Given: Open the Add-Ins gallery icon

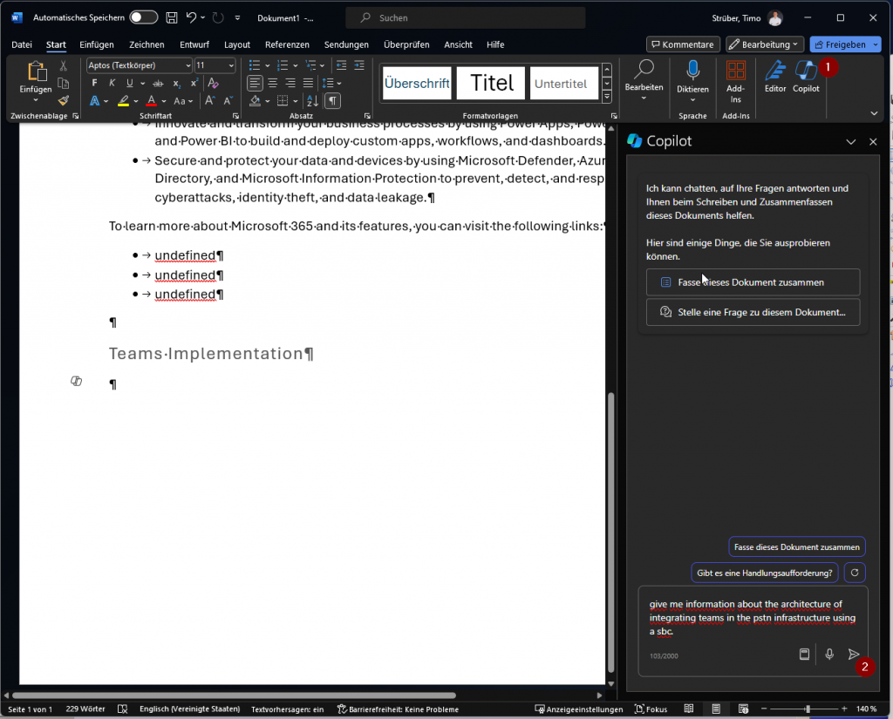Looking at the screenshot, I should [x=736, y=74].
